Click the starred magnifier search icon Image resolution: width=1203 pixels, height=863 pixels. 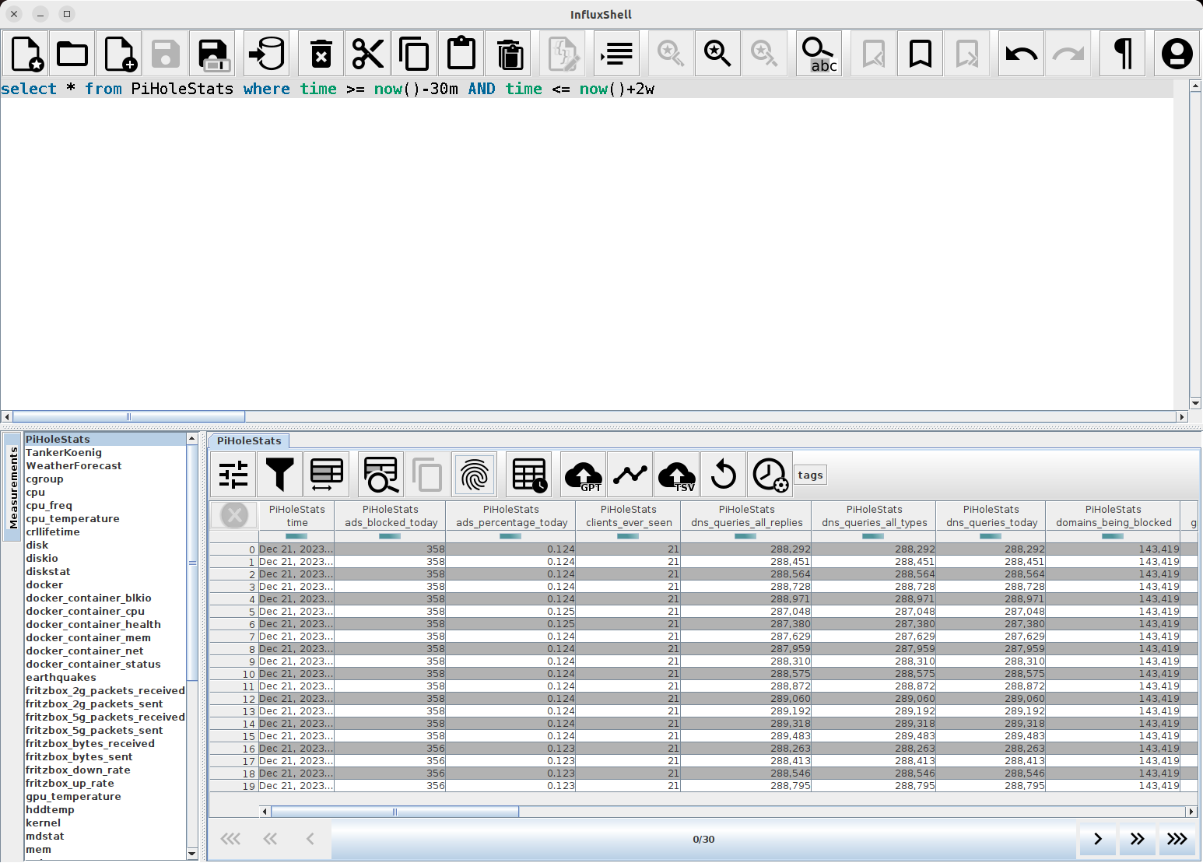click(717, 54)
